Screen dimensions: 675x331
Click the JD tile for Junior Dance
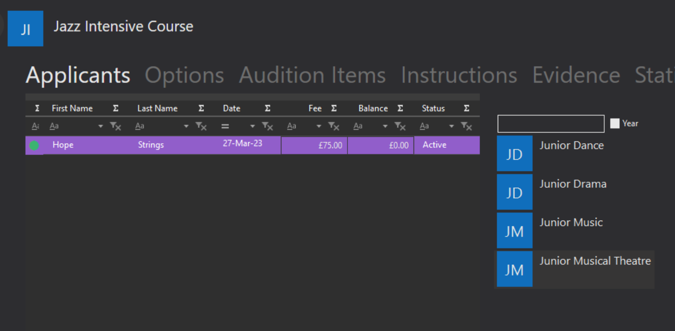point(514,154)
